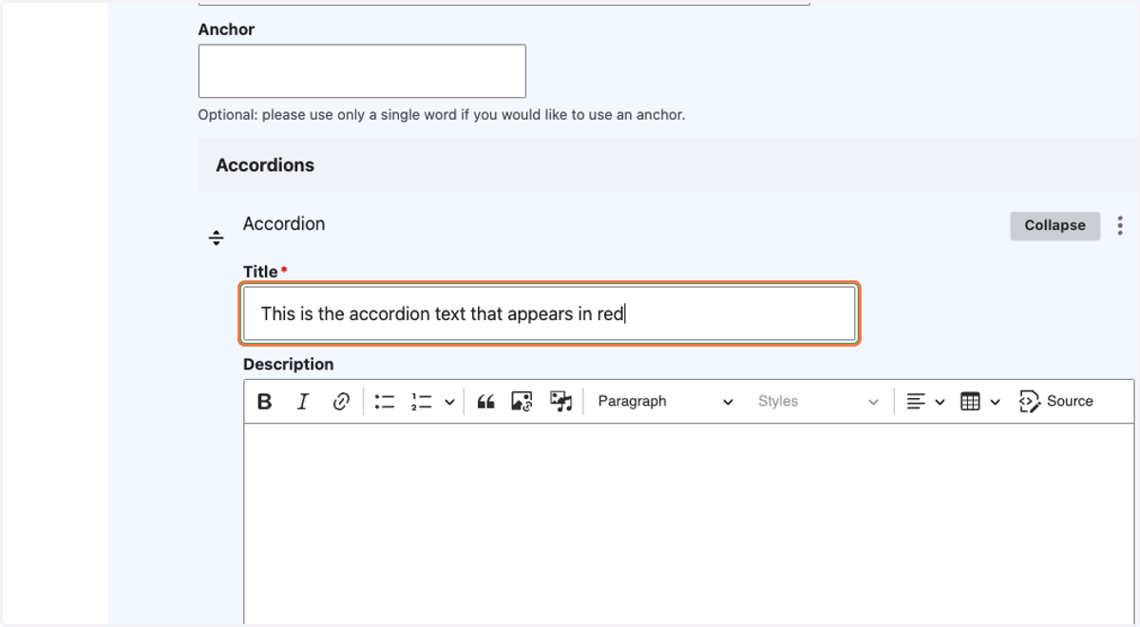Image resolution: width=1140 pixels, height=627 pixels.
Task: Click into the Anchor input field
Action: 362,71
